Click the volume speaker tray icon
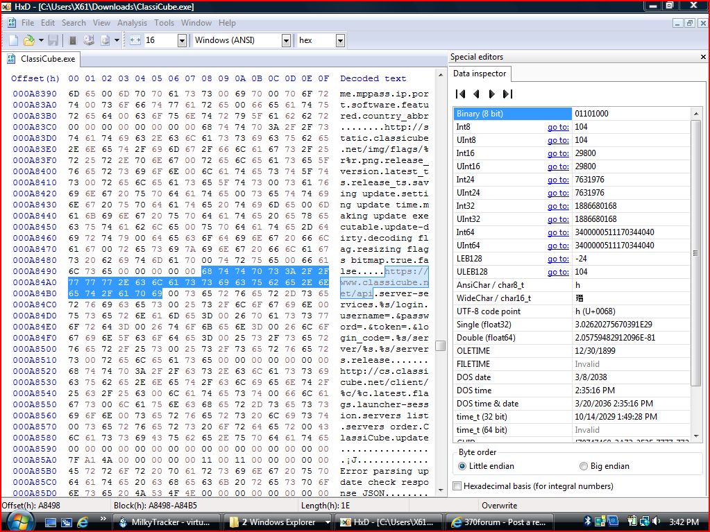The image size is (710, 532). (x=657, y=522)
